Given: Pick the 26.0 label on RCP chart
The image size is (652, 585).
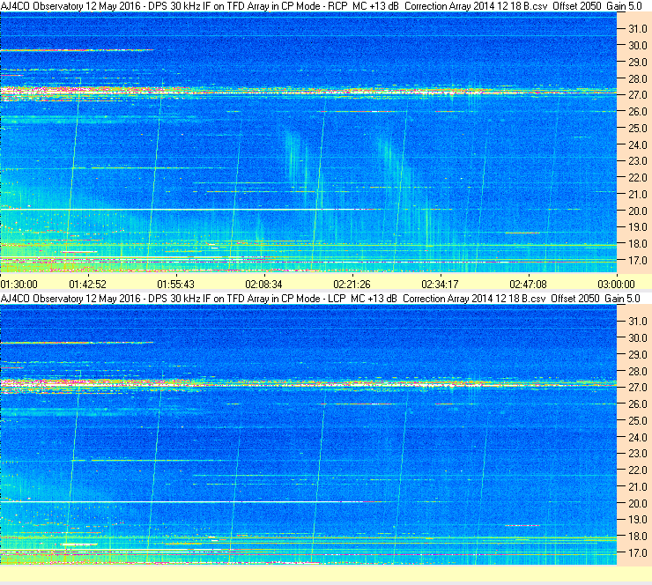Looking at the screenshot, I should click(638, 111).
